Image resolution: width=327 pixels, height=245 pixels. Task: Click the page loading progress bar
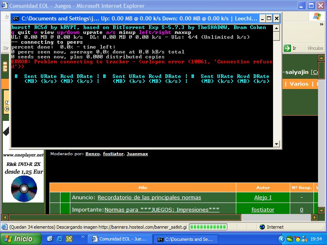click(x=208, y=227)
